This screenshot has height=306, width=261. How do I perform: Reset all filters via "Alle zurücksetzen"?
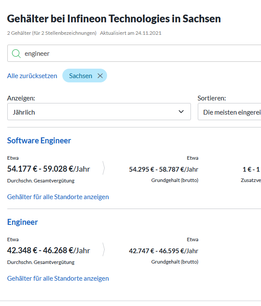click(32, 76)
